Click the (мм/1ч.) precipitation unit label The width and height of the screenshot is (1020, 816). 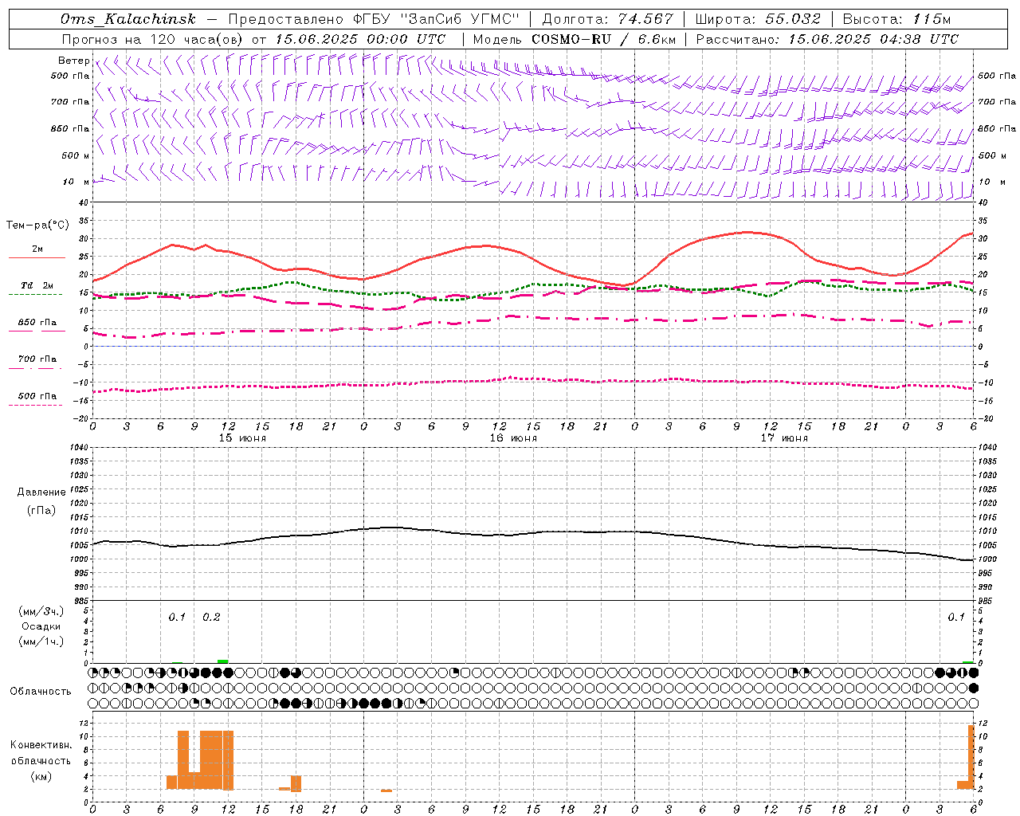pos(41,642)
